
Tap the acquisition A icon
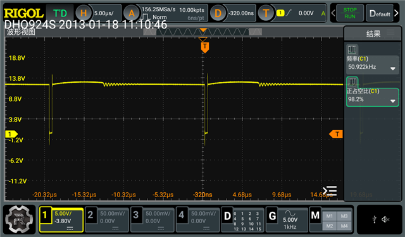pyautogui.click(x=132, y=13)
